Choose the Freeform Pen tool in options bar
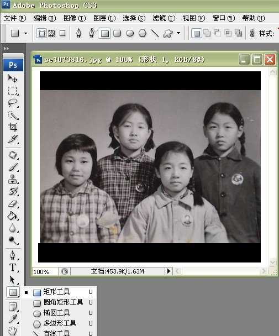 pos(92,33)
